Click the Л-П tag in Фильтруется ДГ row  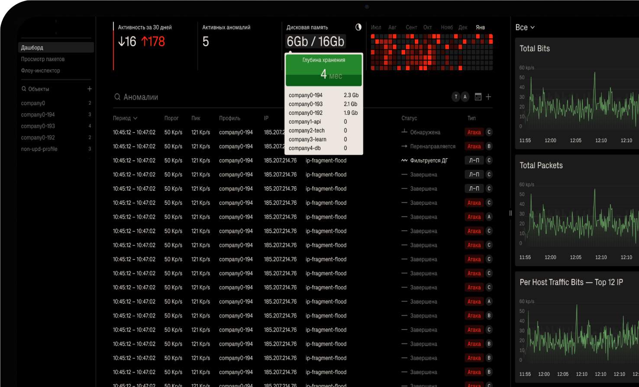tap(474, 160)
